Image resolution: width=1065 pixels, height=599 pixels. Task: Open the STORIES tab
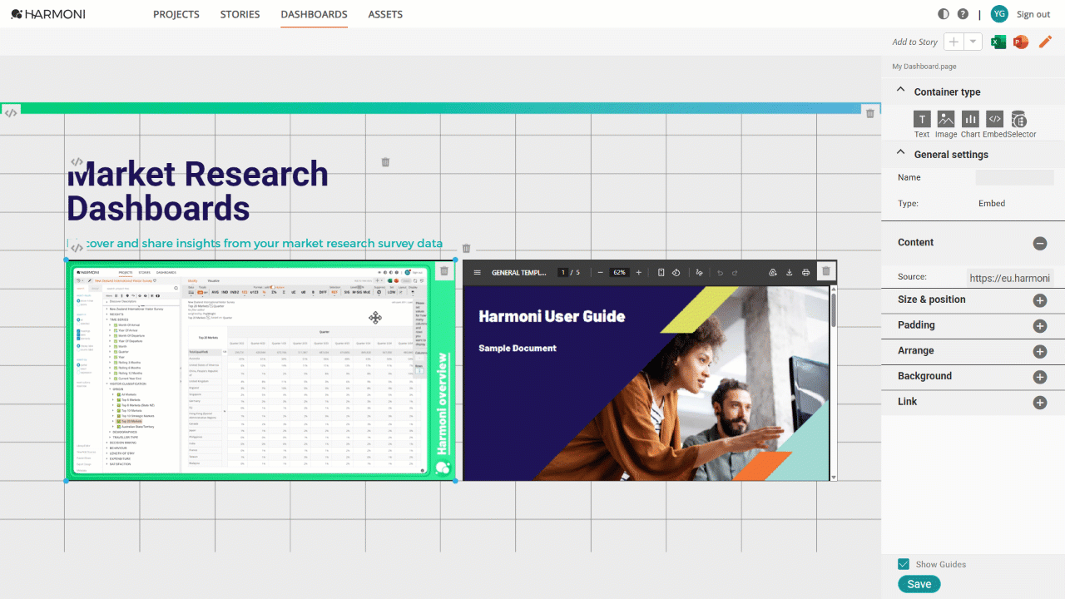coord(240,14)
